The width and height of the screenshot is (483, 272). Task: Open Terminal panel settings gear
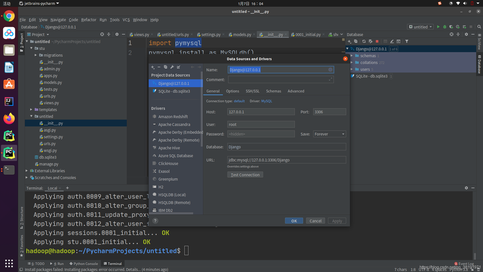click(x=466, y=188)
